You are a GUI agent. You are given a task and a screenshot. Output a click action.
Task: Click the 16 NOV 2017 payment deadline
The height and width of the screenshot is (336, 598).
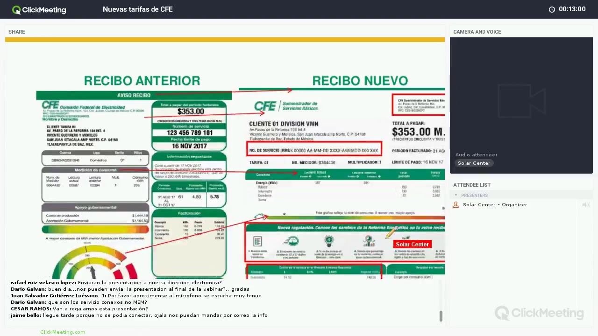pyautogui.click(x=189, y=146)
